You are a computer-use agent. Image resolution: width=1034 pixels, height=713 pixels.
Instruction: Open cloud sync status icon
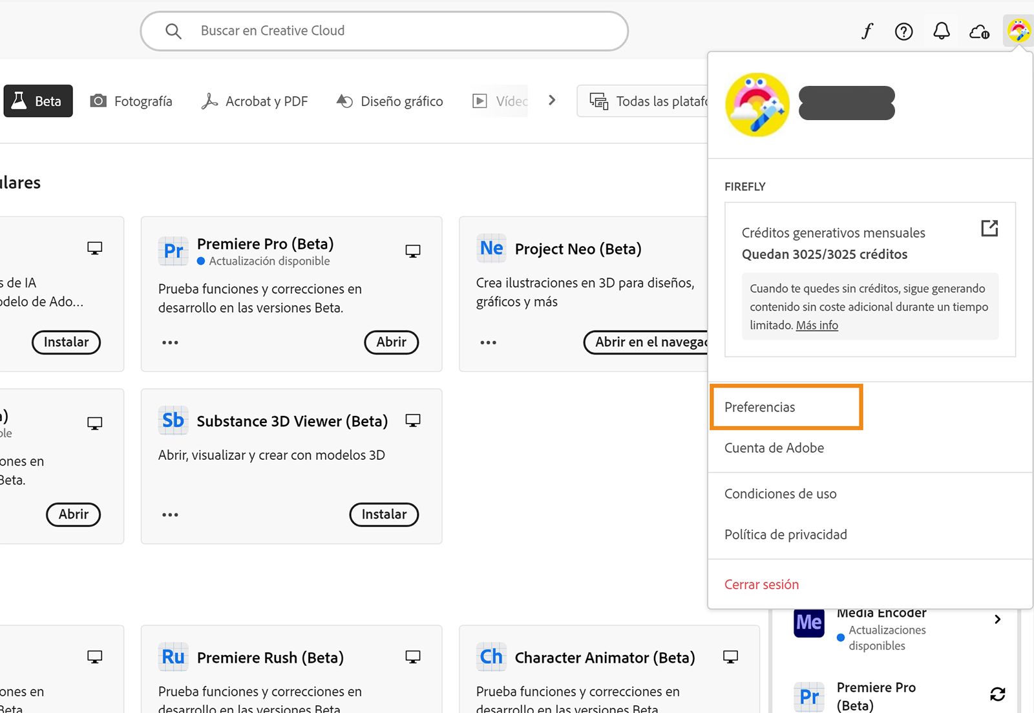click(979, 31)
